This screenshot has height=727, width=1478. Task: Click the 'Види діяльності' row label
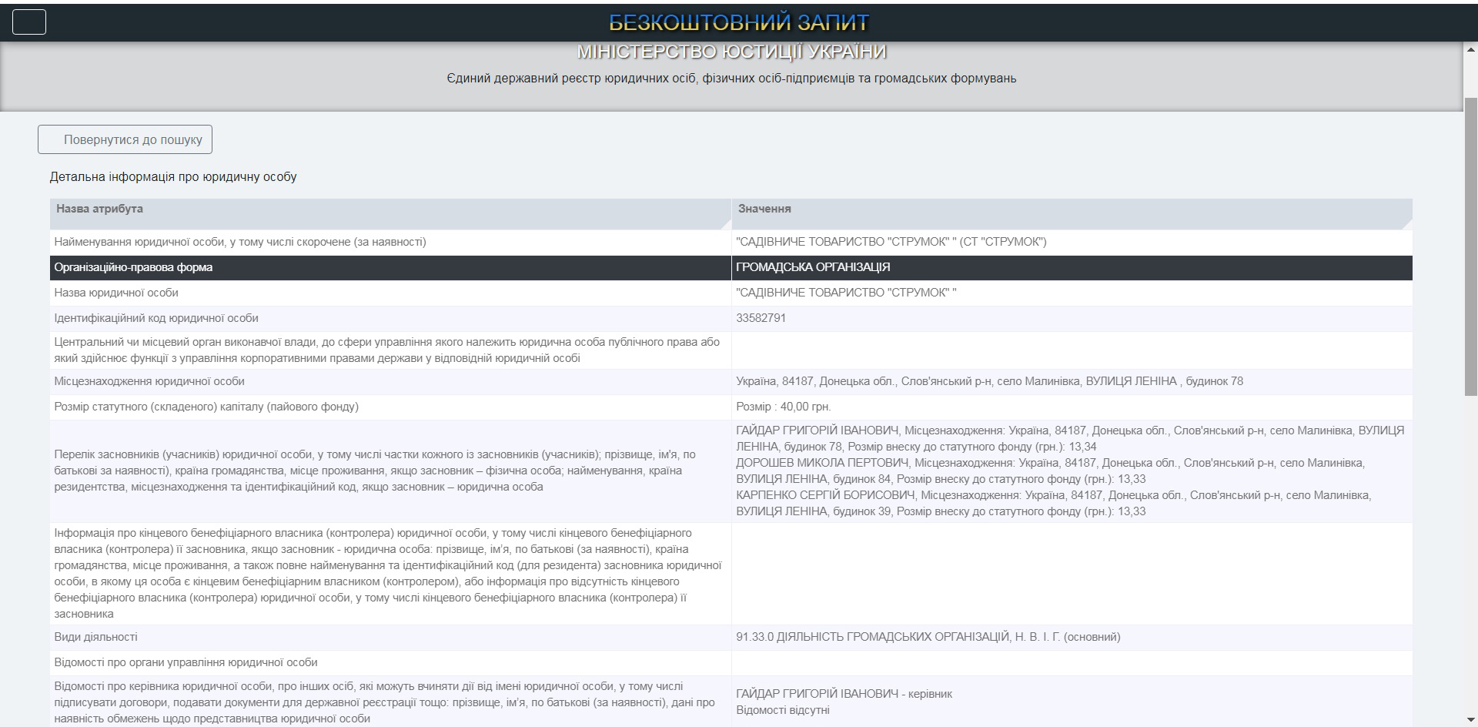tap(96, 637)
